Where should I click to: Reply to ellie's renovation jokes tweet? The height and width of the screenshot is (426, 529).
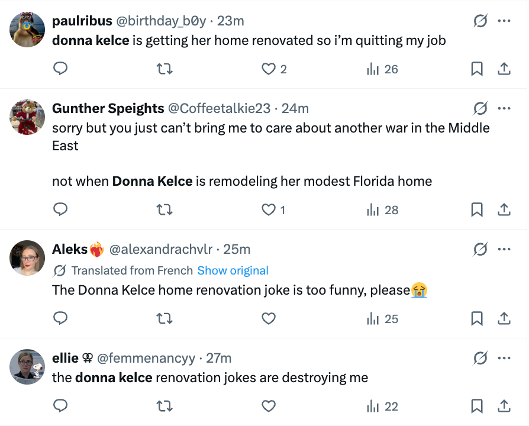pos(60,406)
